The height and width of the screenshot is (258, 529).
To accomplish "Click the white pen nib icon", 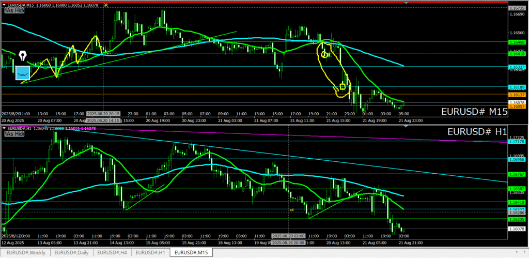I will tap(23, 56).
